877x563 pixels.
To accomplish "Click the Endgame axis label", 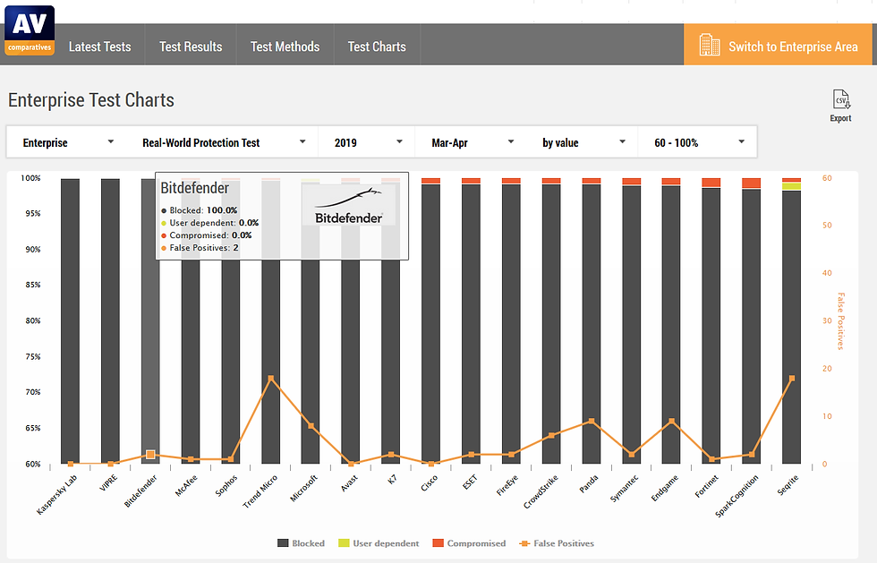I will coord(664,488).
